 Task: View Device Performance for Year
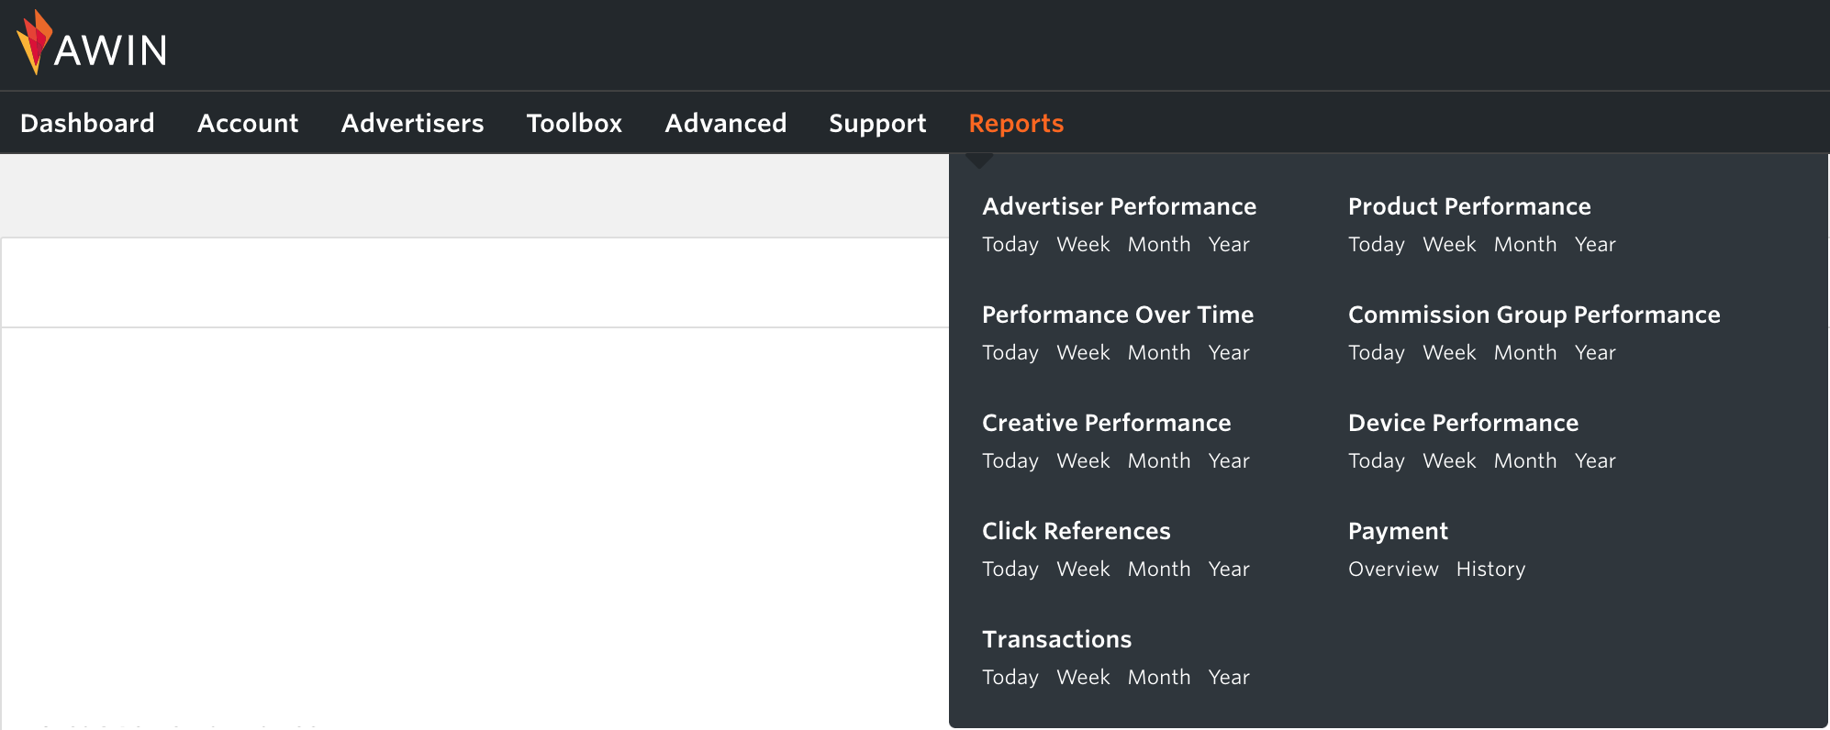click(1595, 461)
